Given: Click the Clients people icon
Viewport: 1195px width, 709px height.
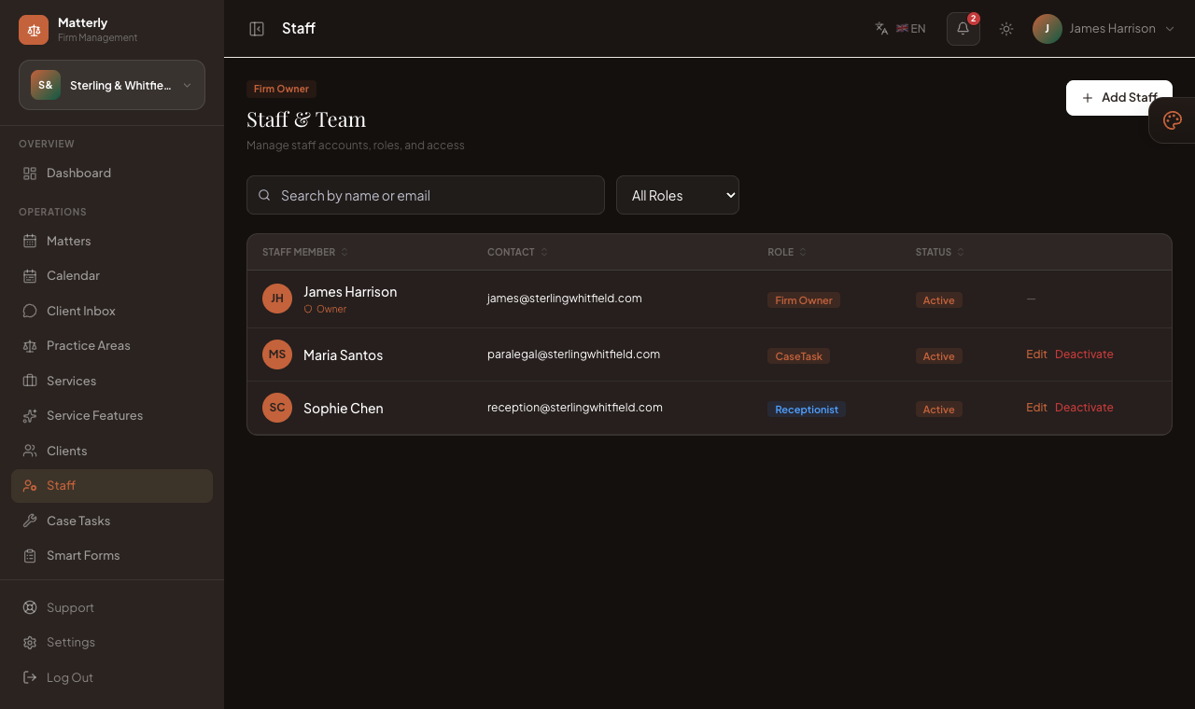Looking at the screenshot, I should [x=30, y=452].
